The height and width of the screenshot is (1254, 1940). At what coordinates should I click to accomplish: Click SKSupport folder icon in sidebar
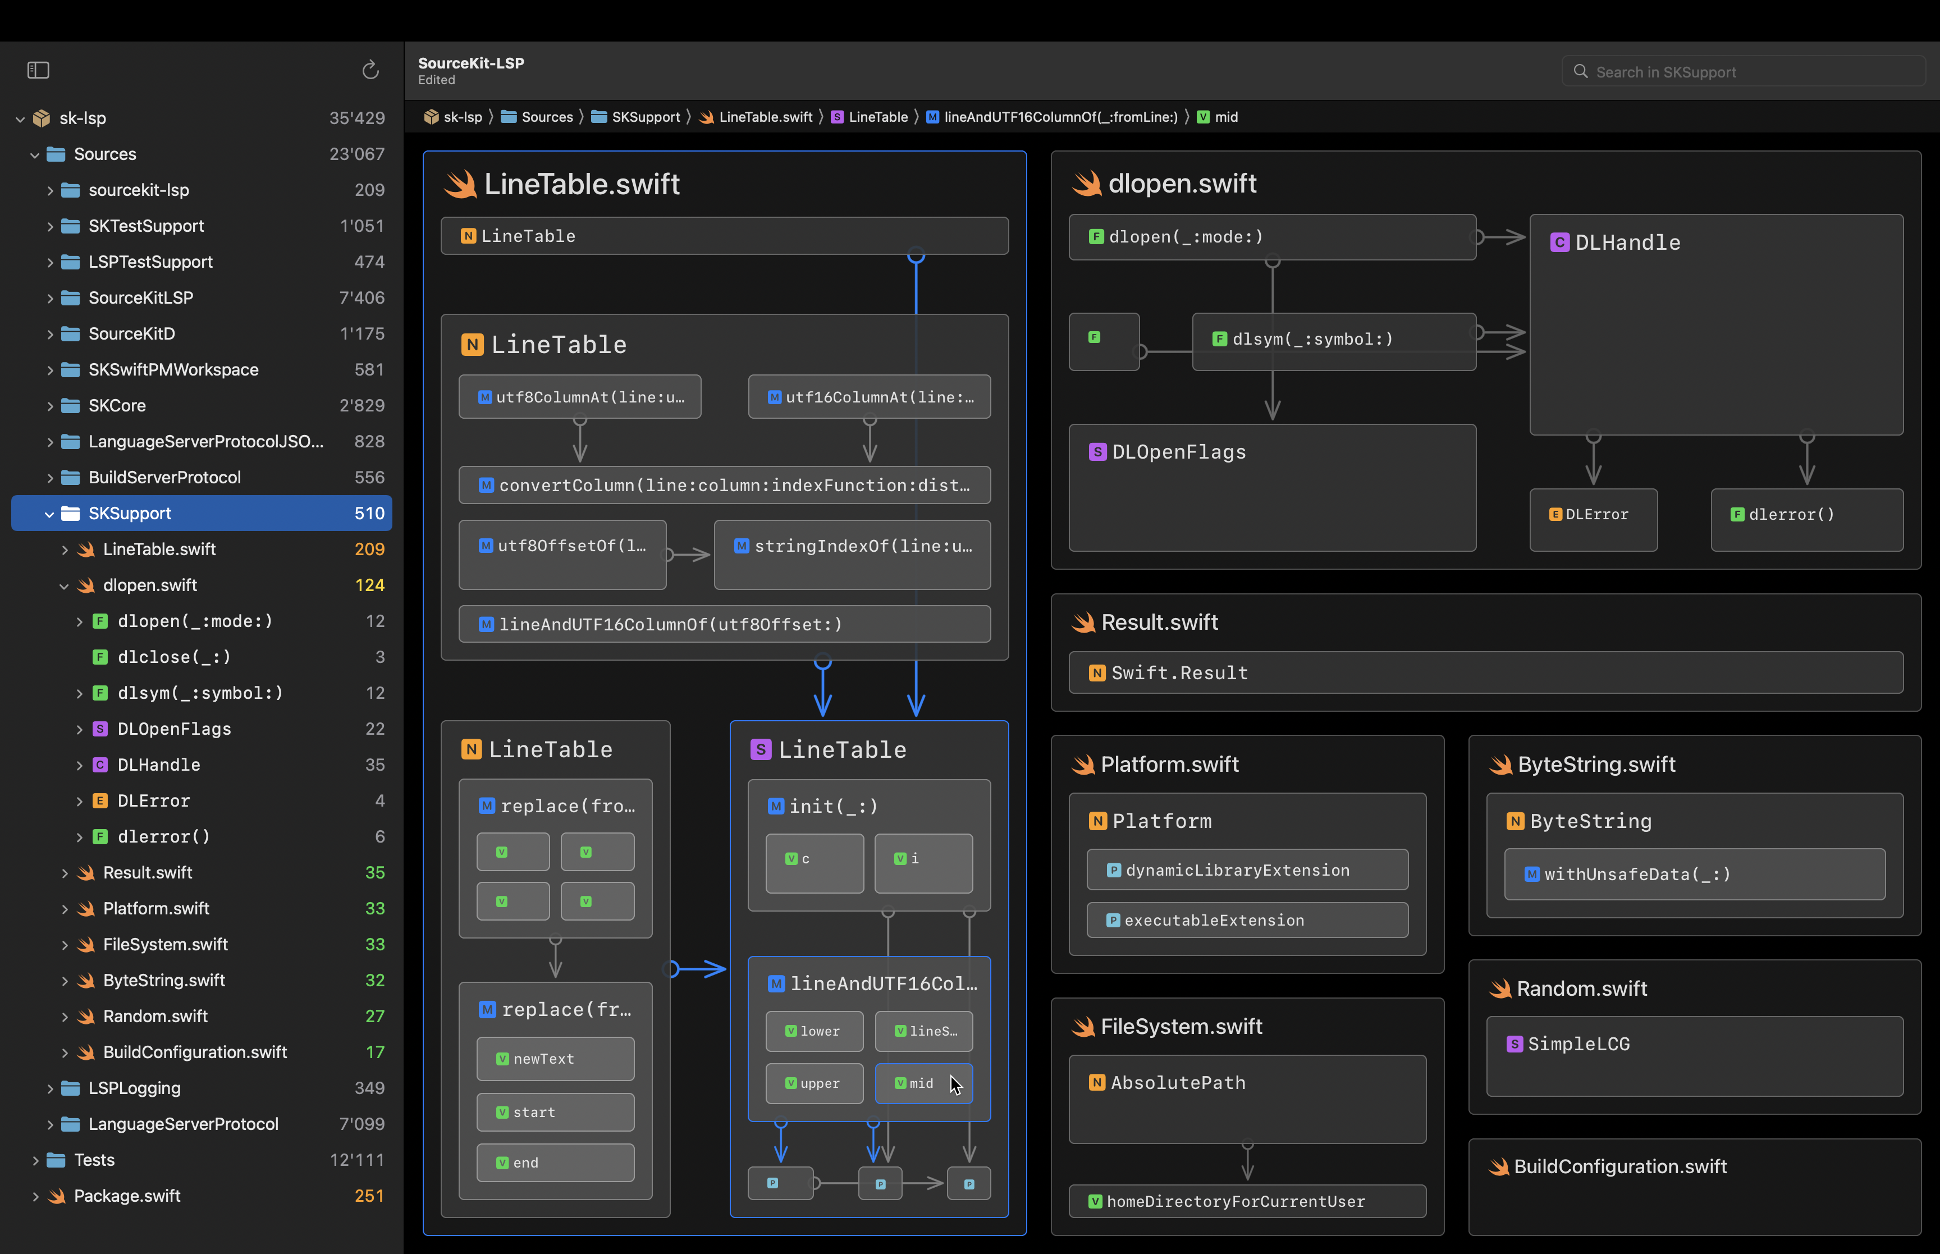(x=71, y=513)
